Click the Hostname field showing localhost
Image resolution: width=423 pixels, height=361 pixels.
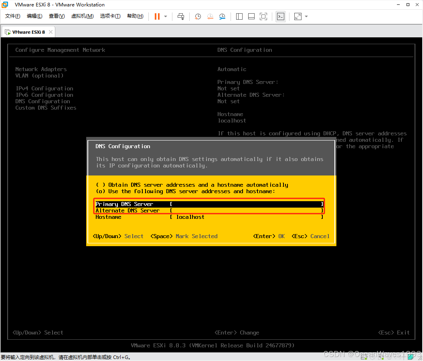pos(247,217)
